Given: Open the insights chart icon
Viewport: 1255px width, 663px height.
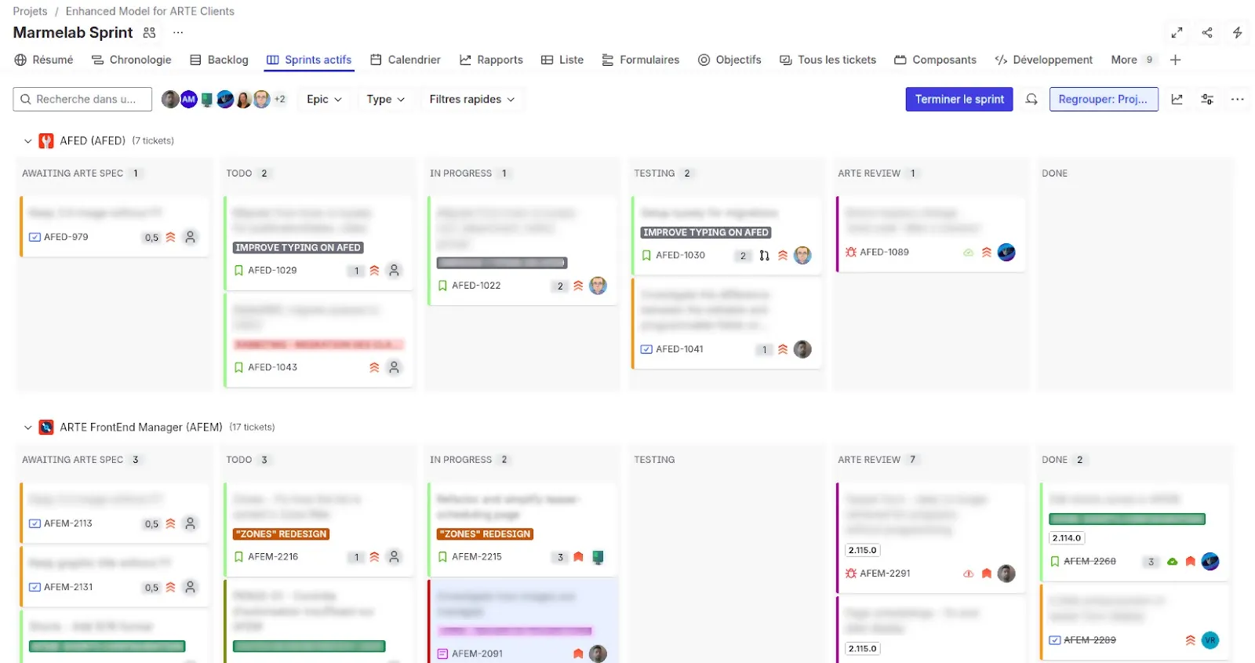Looking at the screenshot, I should [1177, 99].
